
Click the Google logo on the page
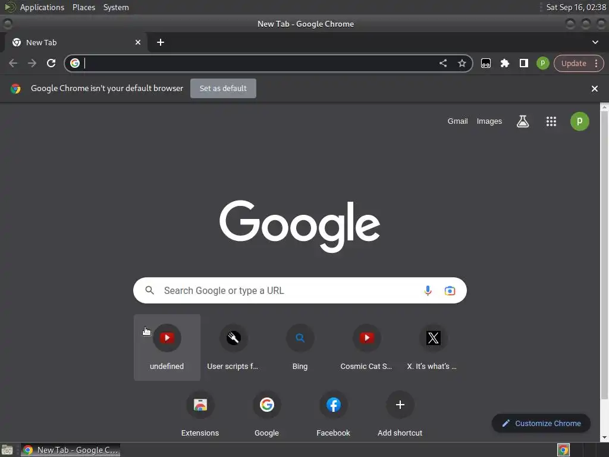(300, 226)
